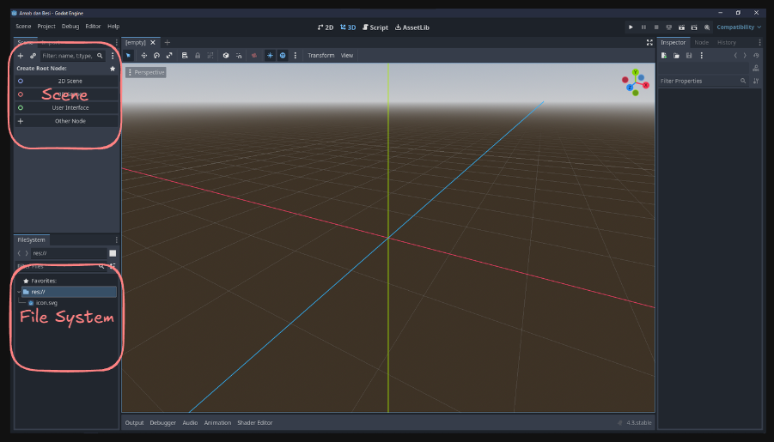Screen dimensions: 774x442
Task: Open the Debug menu
Action: coord(70,26)
